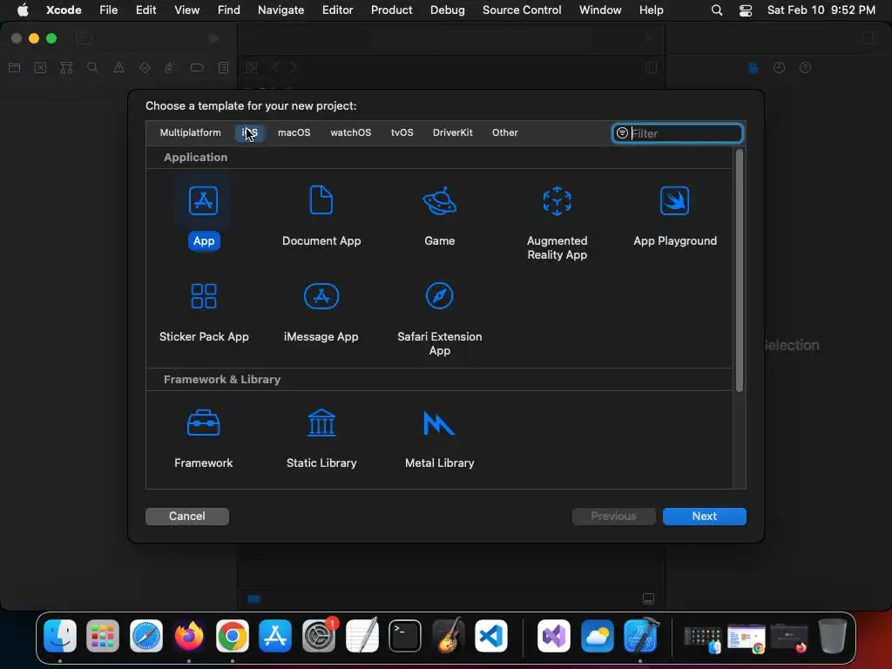Open Visual Studio Code in Dock

491,636
